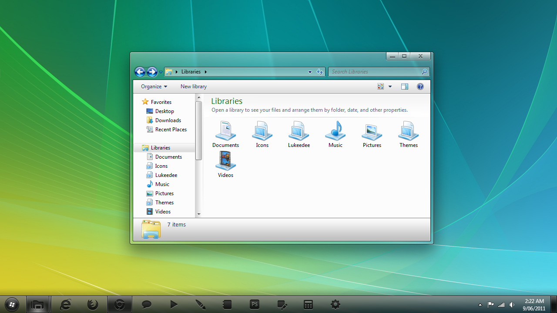Viewport: 557px width, 313px height.
Task: Open the speech bubble chat app in taskbar
Action: [x=147, y=305]
